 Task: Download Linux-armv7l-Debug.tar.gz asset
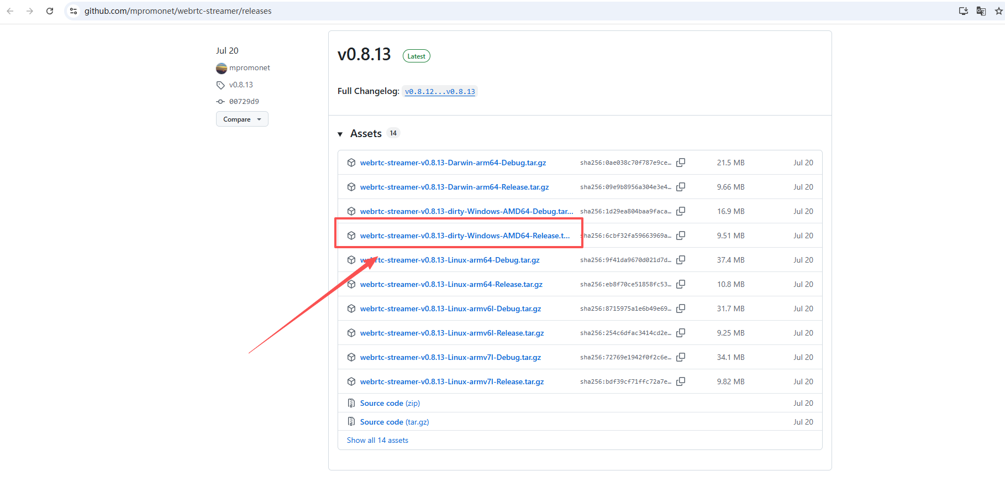click(x=451, y=357)
